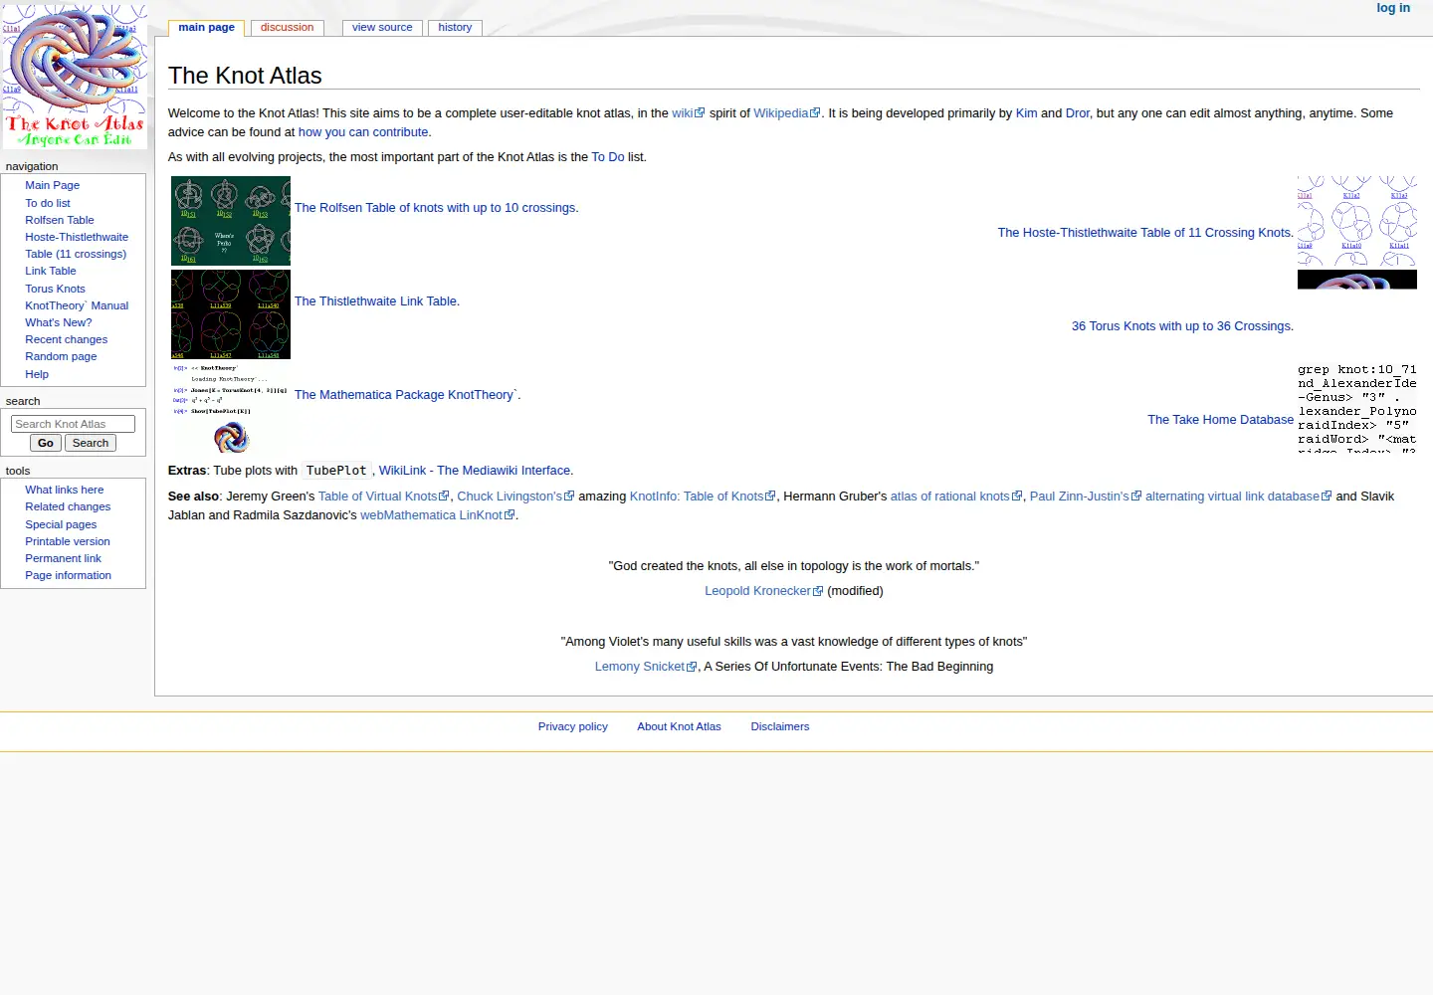Open Main Page in navigation sidebar
Viewport: 1433px width, 995px height.
tap(52, 185)
